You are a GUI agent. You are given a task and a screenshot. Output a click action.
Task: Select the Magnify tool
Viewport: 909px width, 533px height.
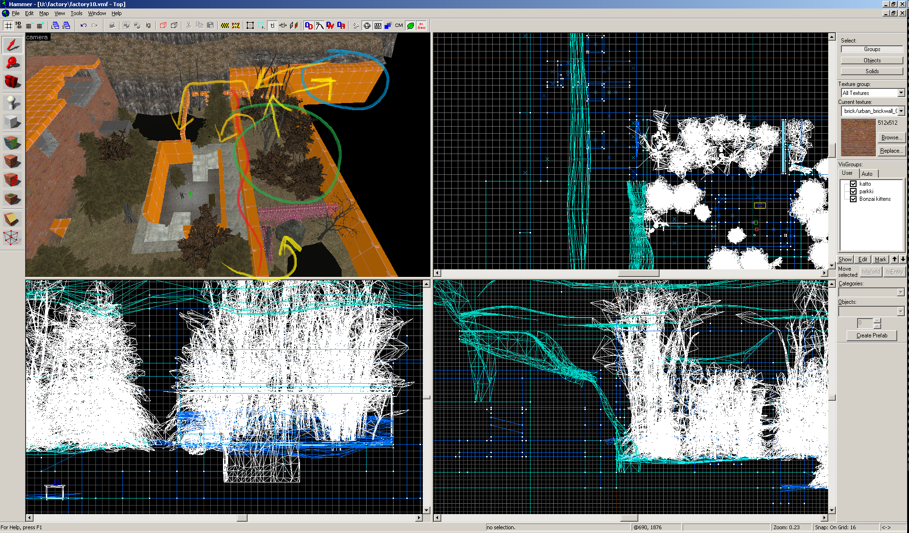[x=12, y=63]
